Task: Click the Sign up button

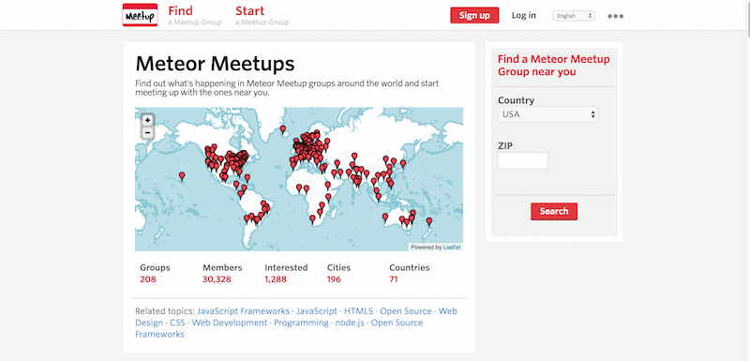Action: [x=474, y=15]
